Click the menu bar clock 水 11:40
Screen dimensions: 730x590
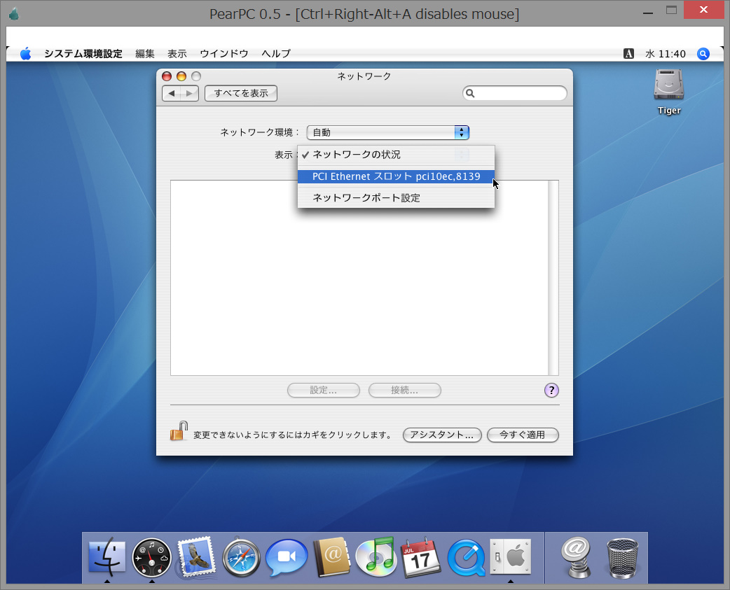coord(666,54)
